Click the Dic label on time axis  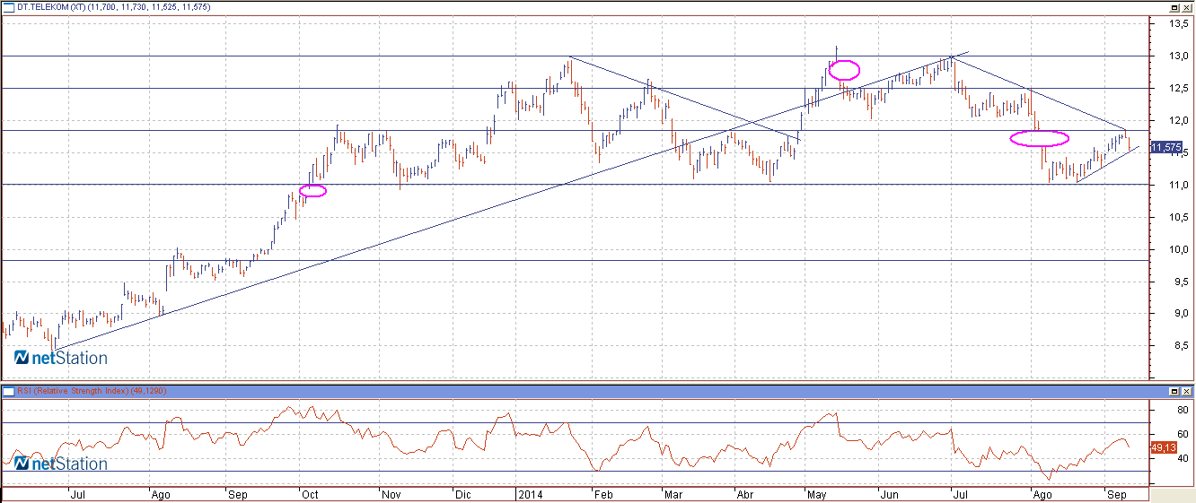[x=463, y=494]
